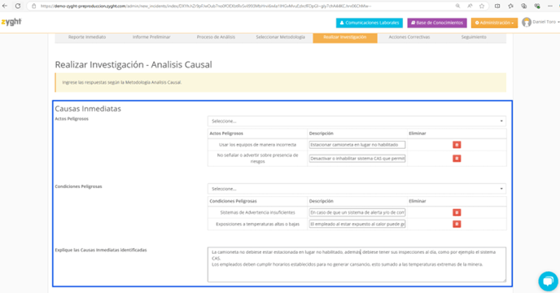The height and width of the screenshot is (293, 560).
Task: Open browser split screen icon
Action: (497, 6)
